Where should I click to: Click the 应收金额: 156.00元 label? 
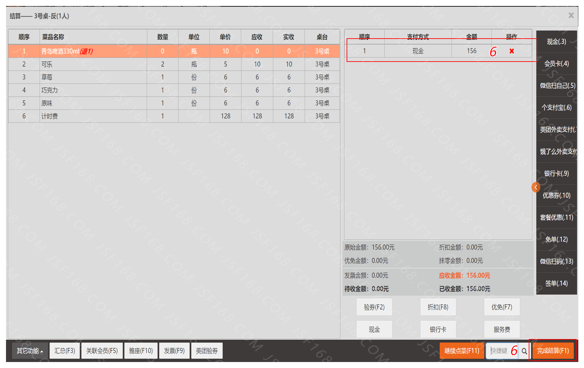tap(464, 276)
